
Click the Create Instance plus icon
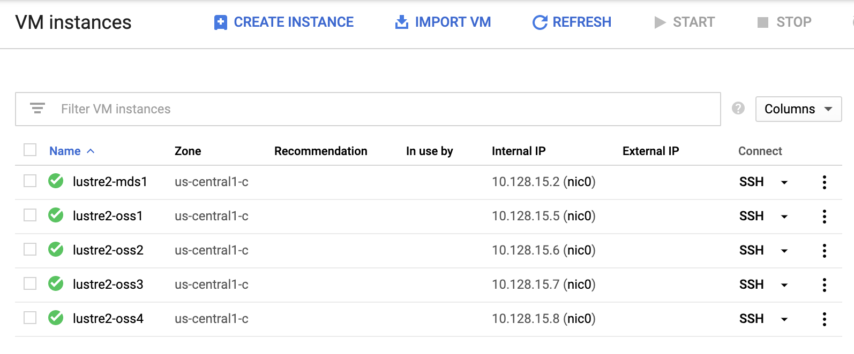click(220, 22)
